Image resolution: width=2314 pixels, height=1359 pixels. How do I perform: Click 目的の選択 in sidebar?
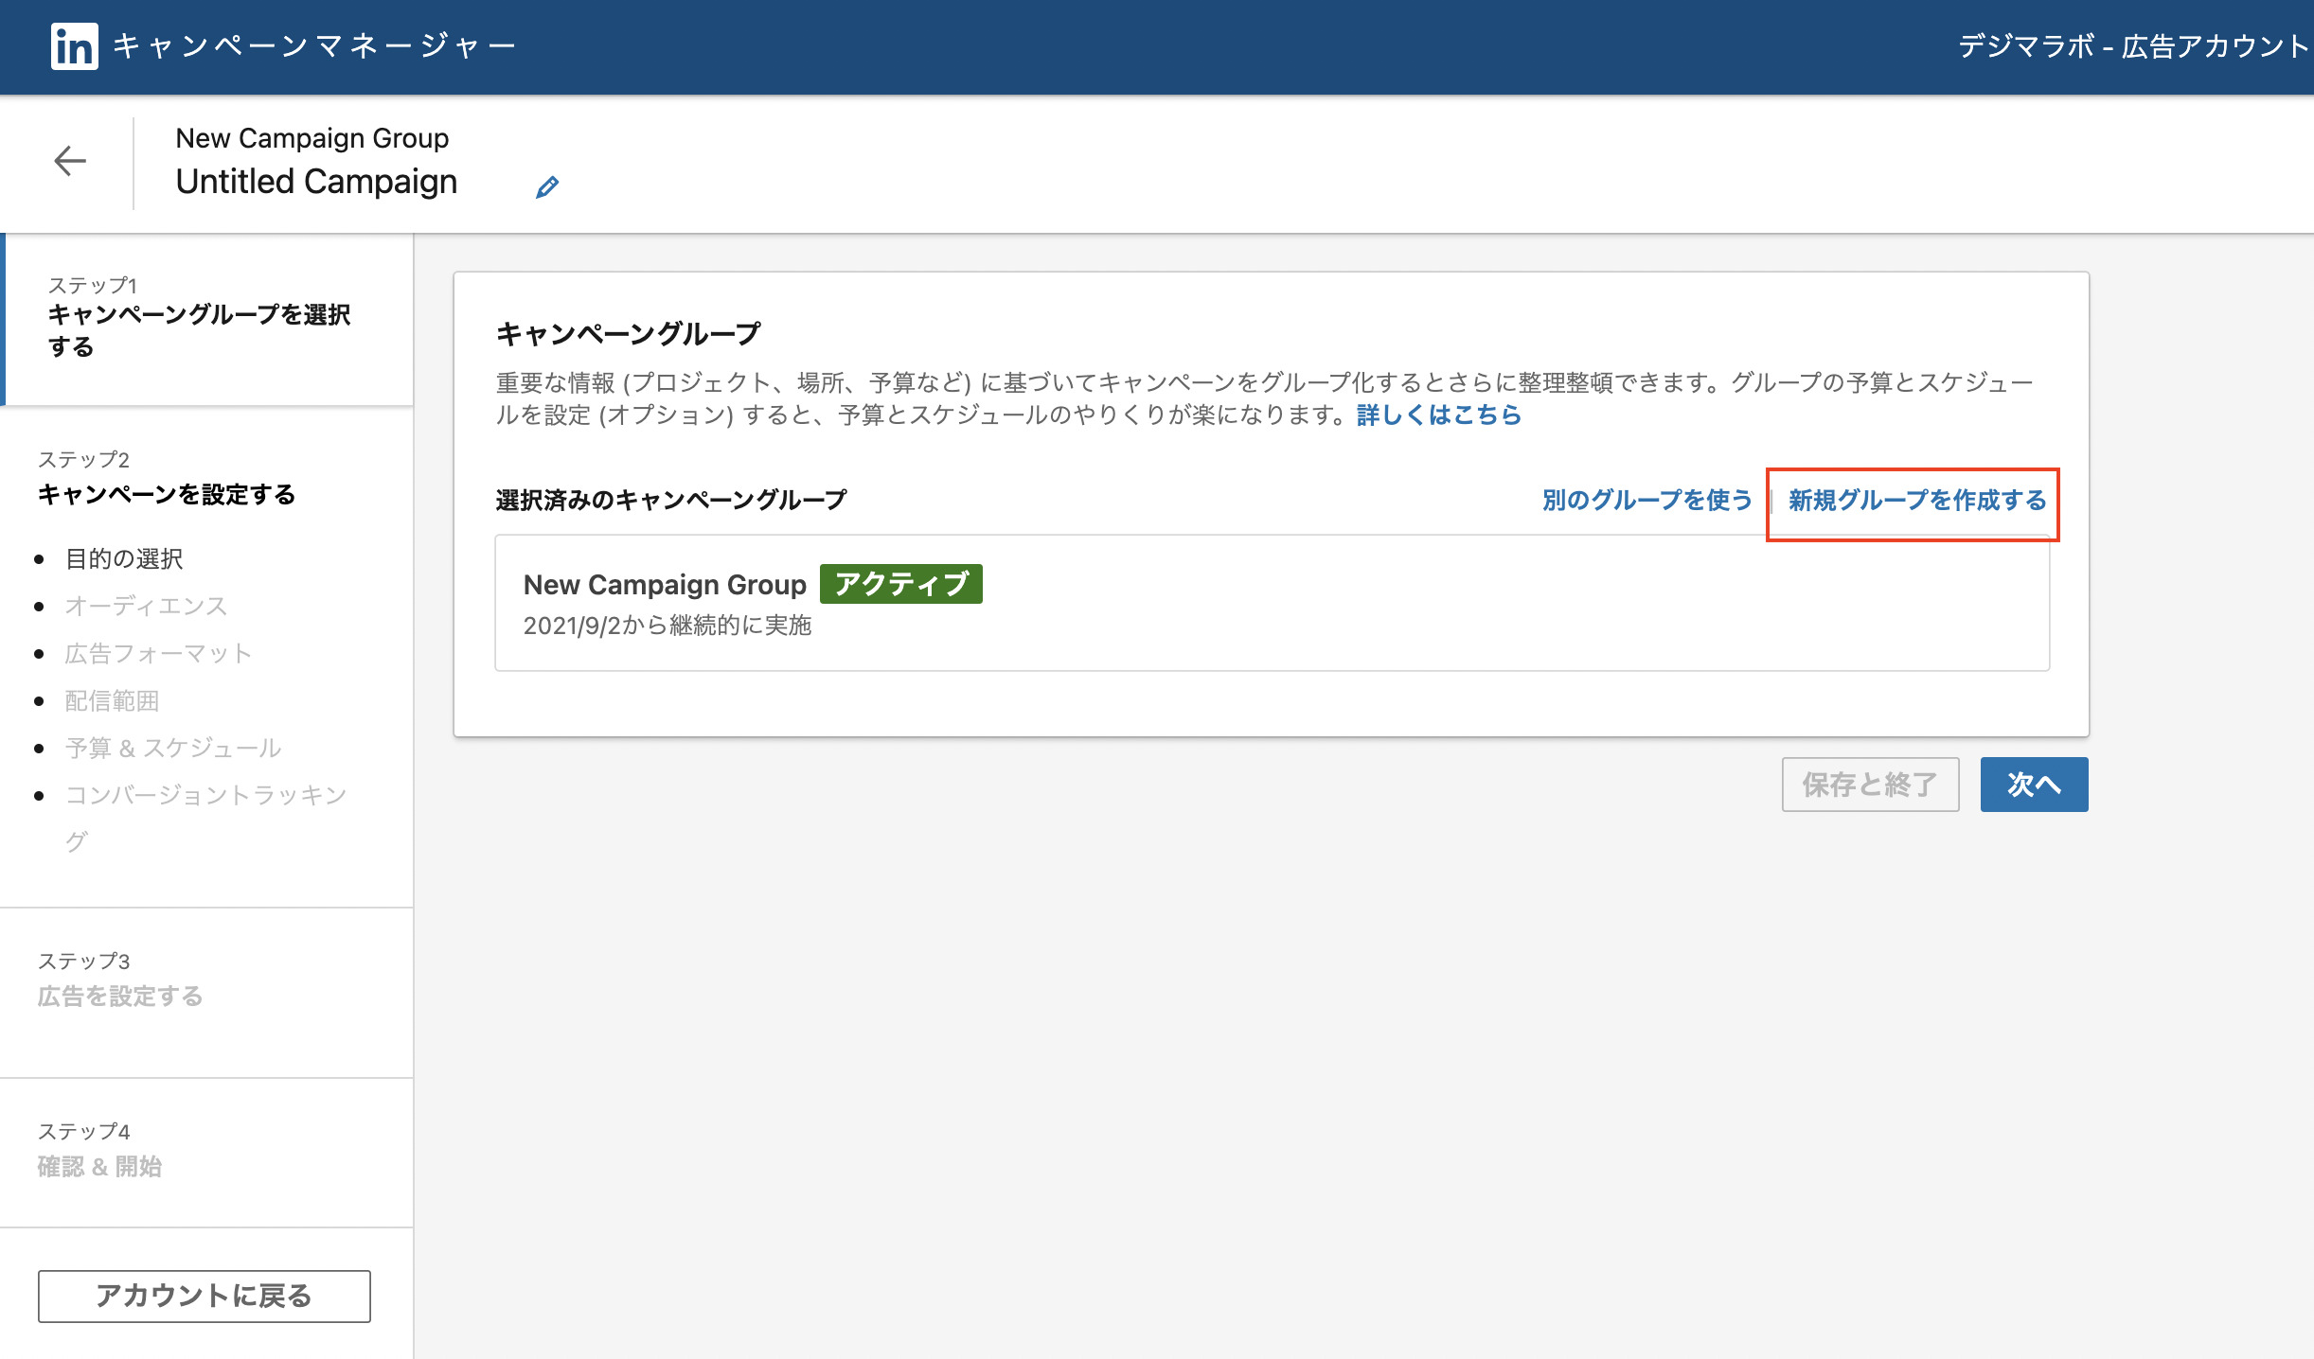pos(124,558)
